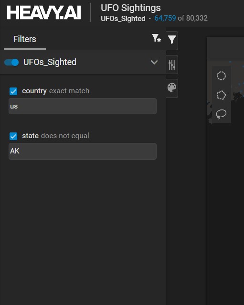The width and height of the screenshot is (244, 305).
Task: Change the 'does not equal' operator for state
Action: (x=65, y=136)
